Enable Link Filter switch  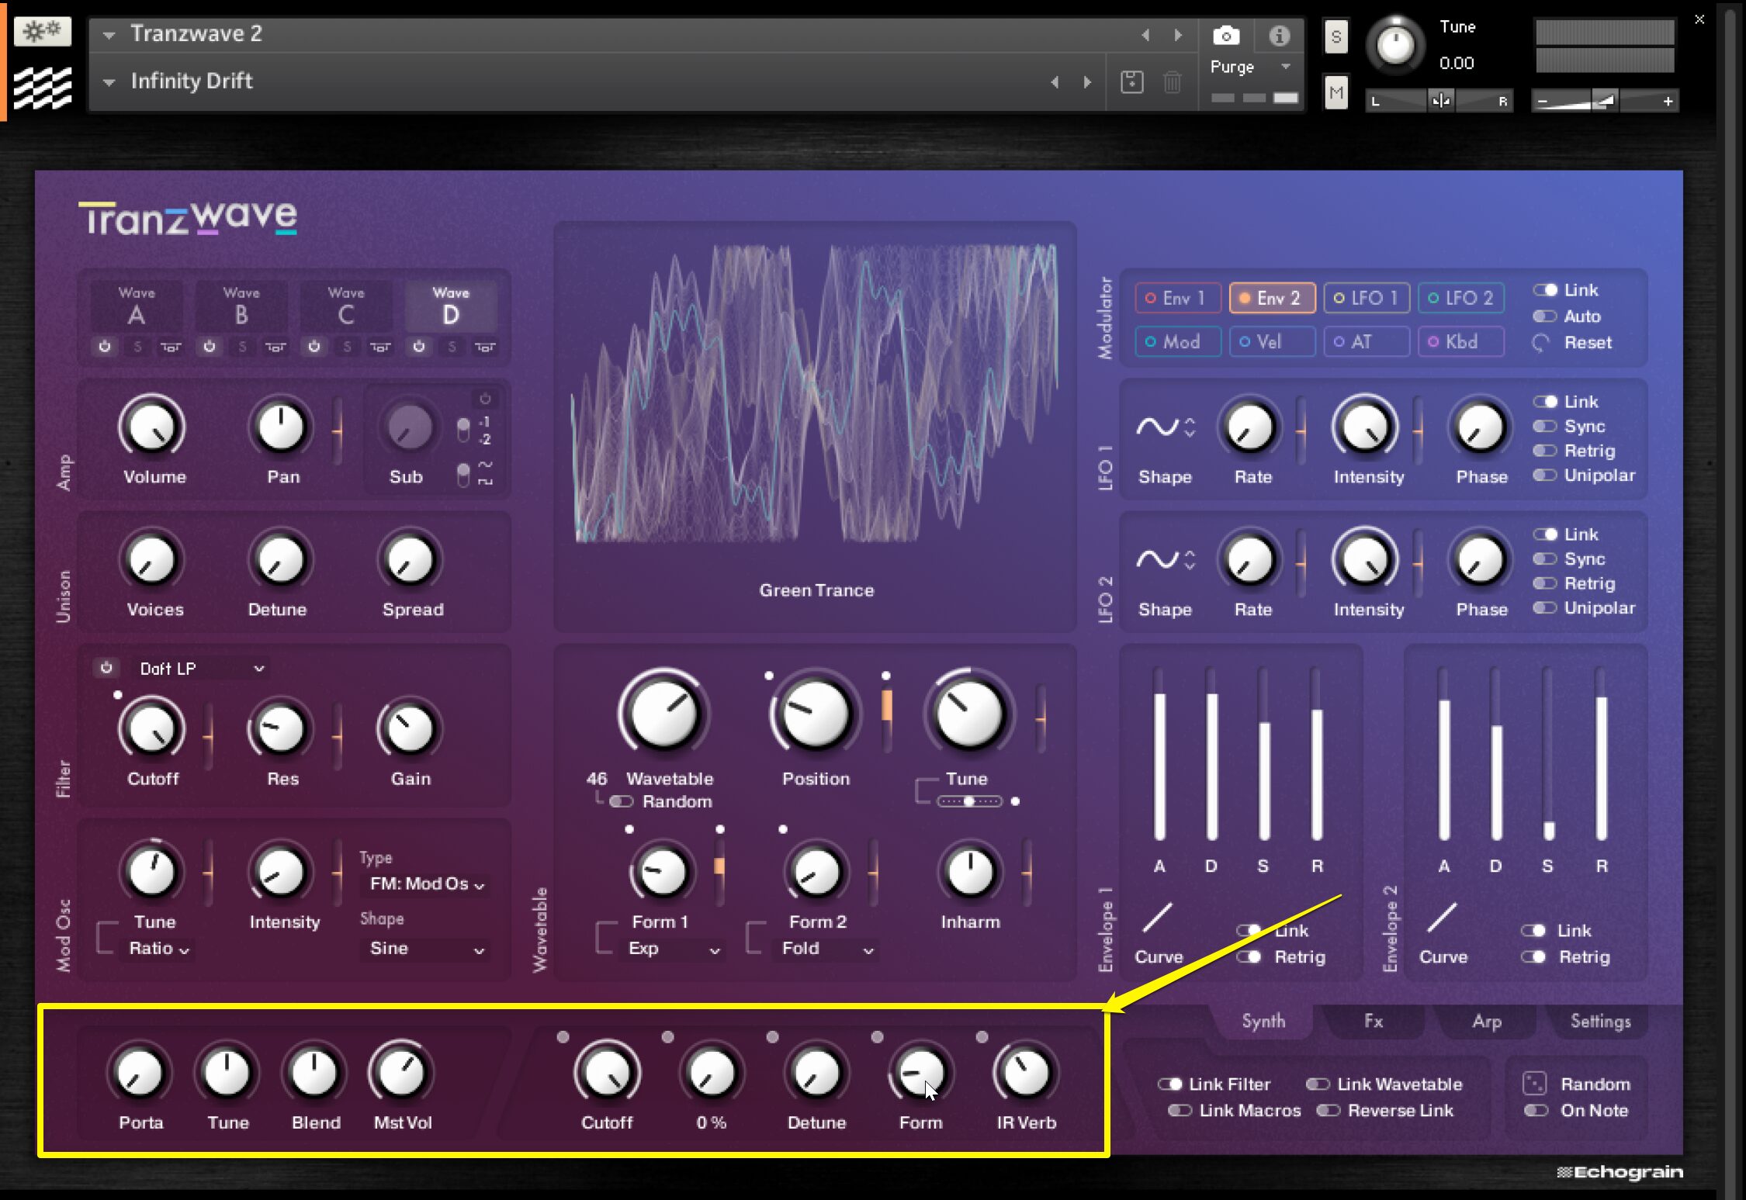coord(1169,1084)
